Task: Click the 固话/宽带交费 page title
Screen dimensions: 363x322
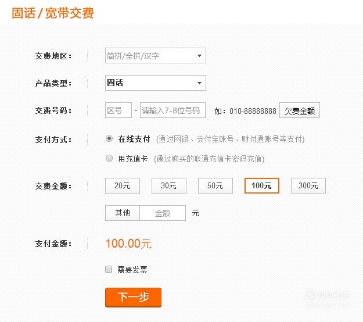Action: click(53, 13)
